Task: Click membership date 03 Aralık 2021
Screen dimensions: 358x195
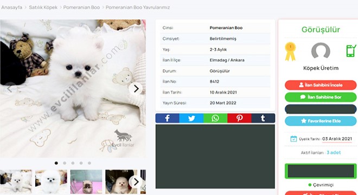Action: [337, 139]
